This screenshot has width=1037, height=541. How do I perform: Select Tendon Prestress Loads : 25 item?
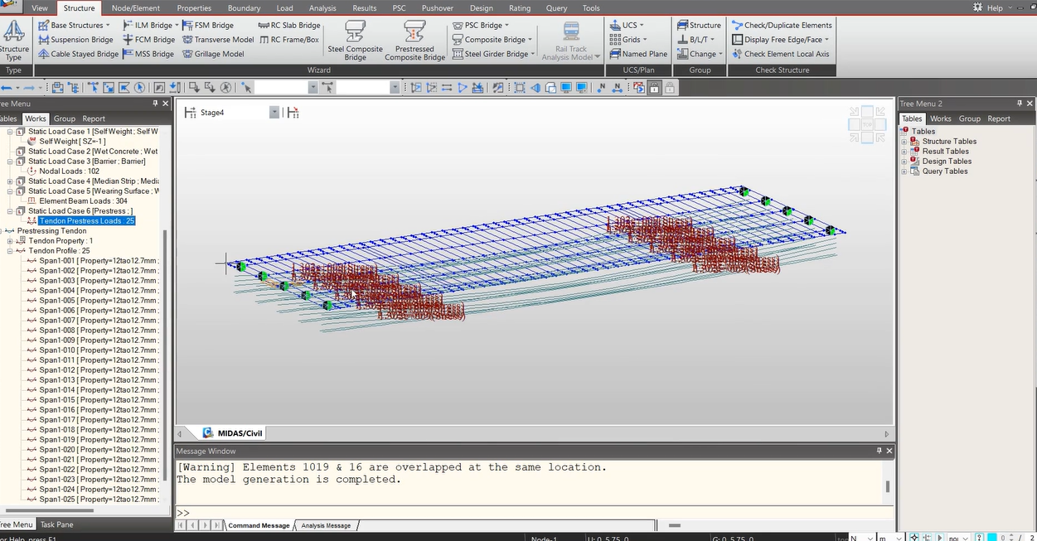[86, 221]
